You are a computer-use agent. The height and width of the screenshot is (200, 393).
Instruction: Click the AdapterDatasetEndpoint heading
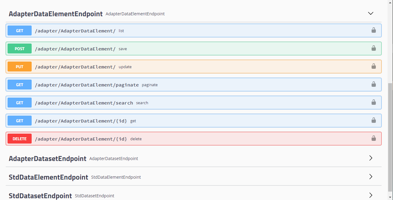coord(48,159)
